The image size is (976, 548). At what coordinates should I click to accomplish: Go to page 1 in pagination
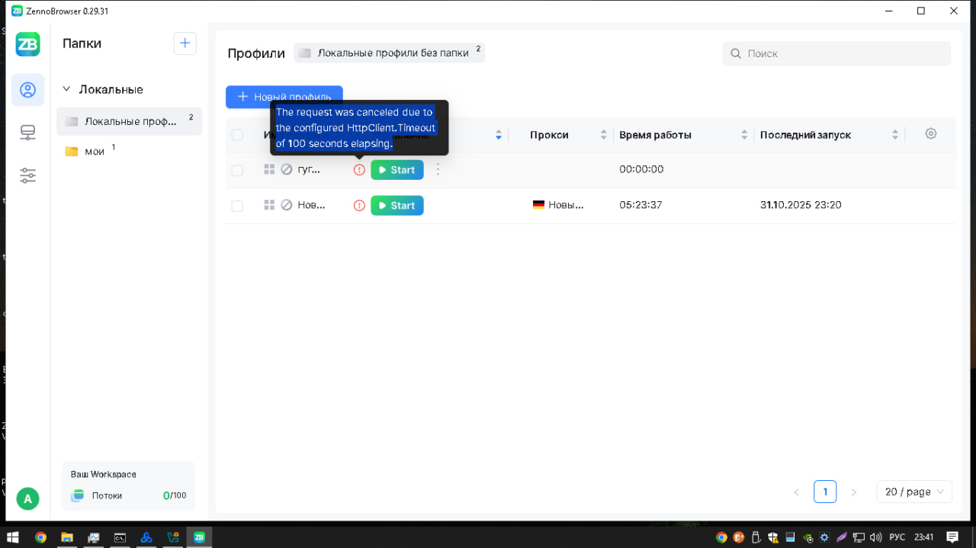point(825,492)
